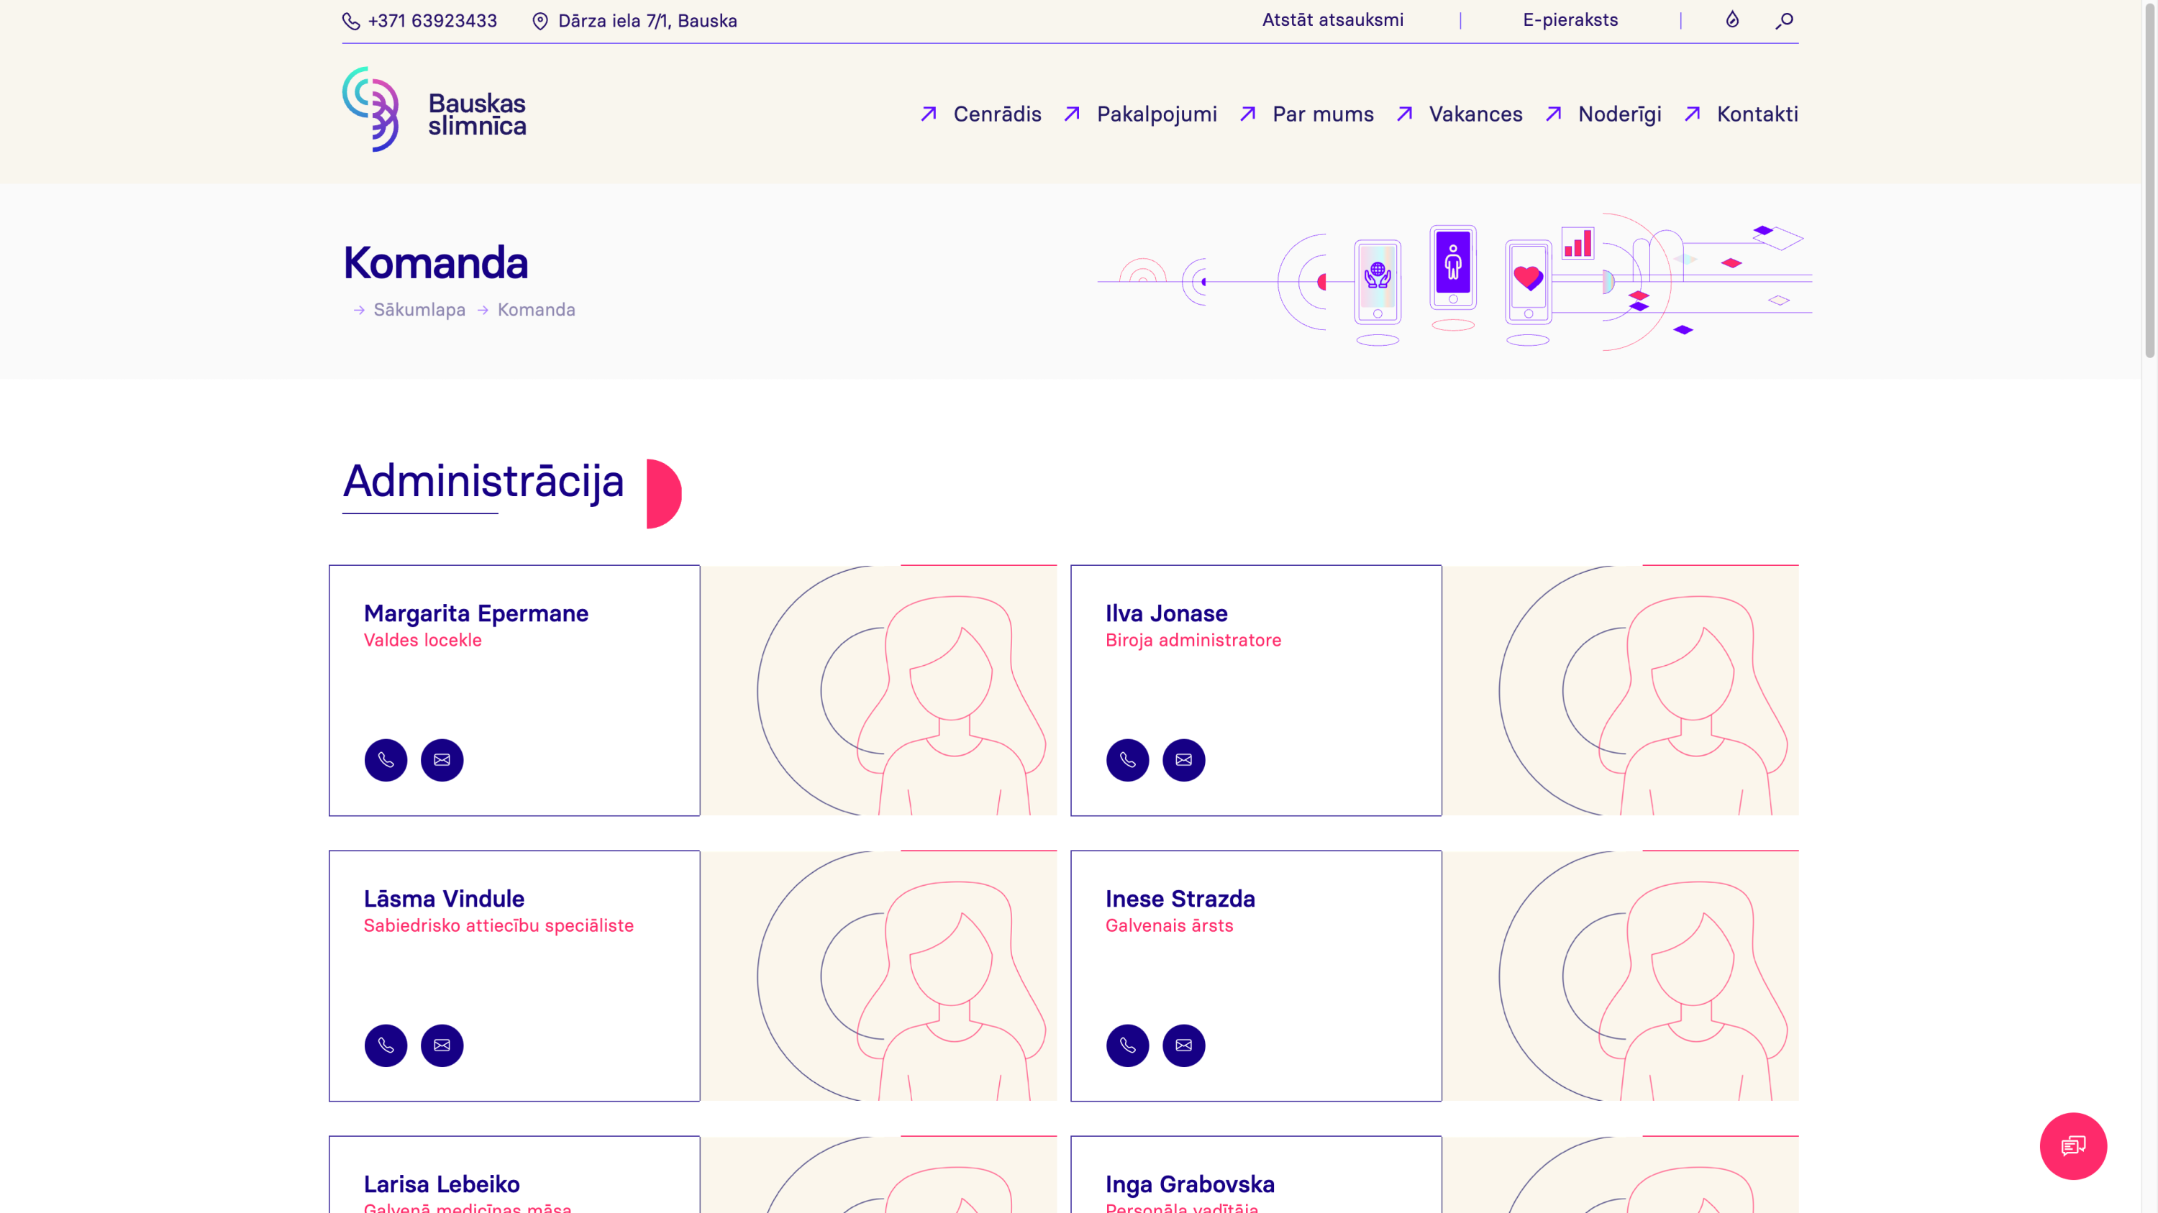The image size is (2158, 1213).
Task: Click Margarita Epermane's email icon
Action: [442, 760]
